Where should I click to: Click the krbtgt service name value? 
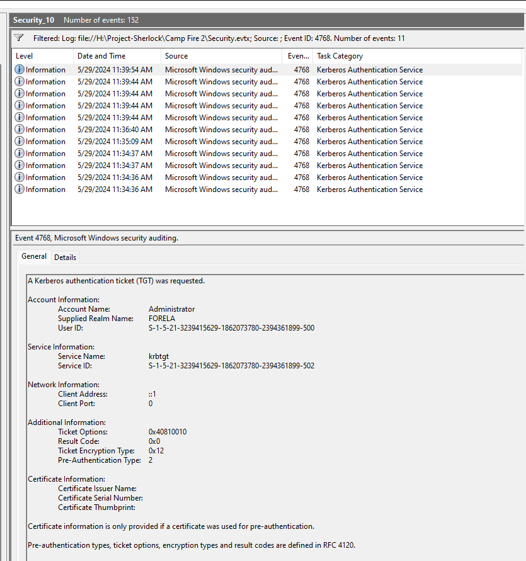(x=160, y=356)
